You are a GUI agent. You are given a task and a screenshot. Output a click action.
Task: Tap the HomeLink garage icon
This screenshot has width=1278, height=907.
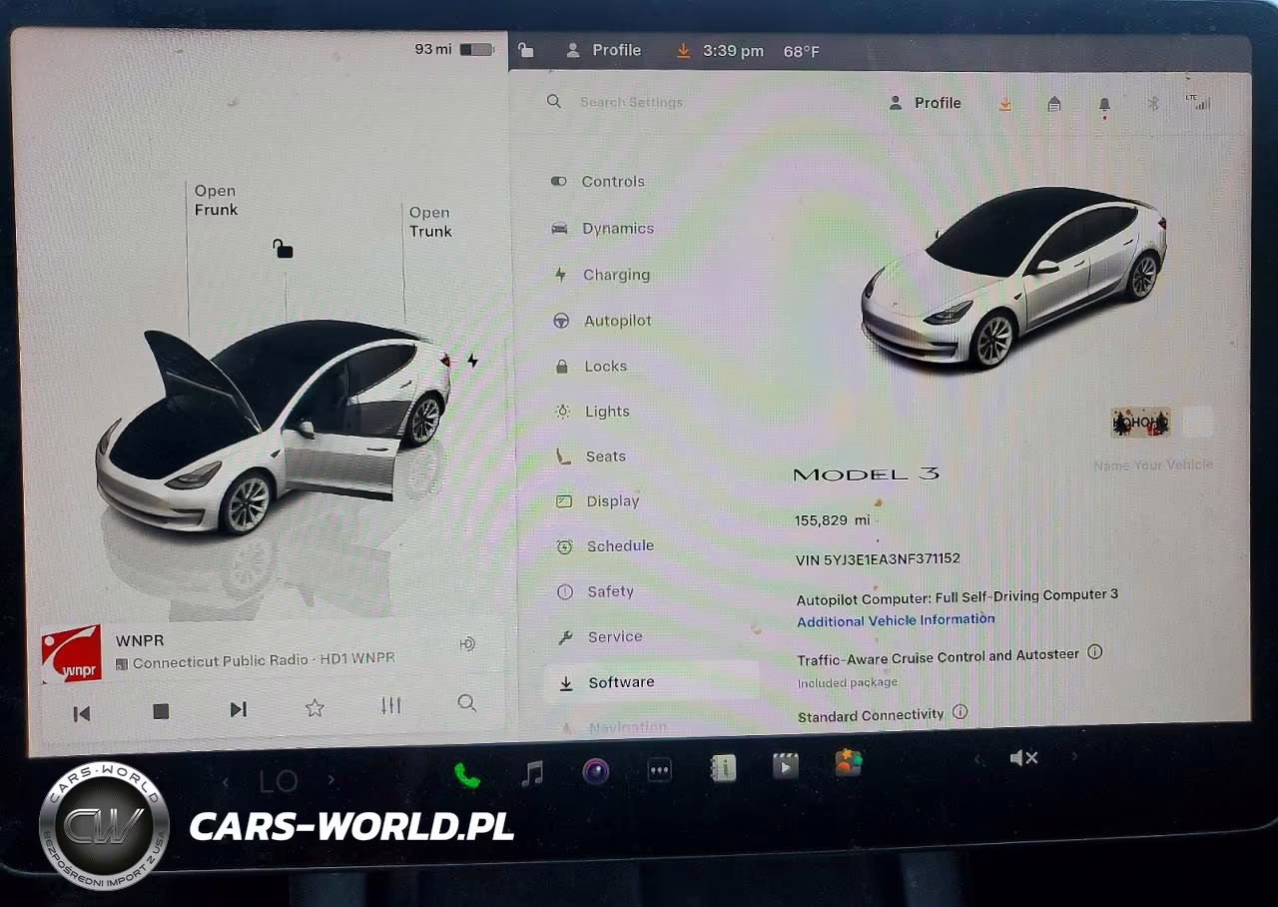(1054, 104)
